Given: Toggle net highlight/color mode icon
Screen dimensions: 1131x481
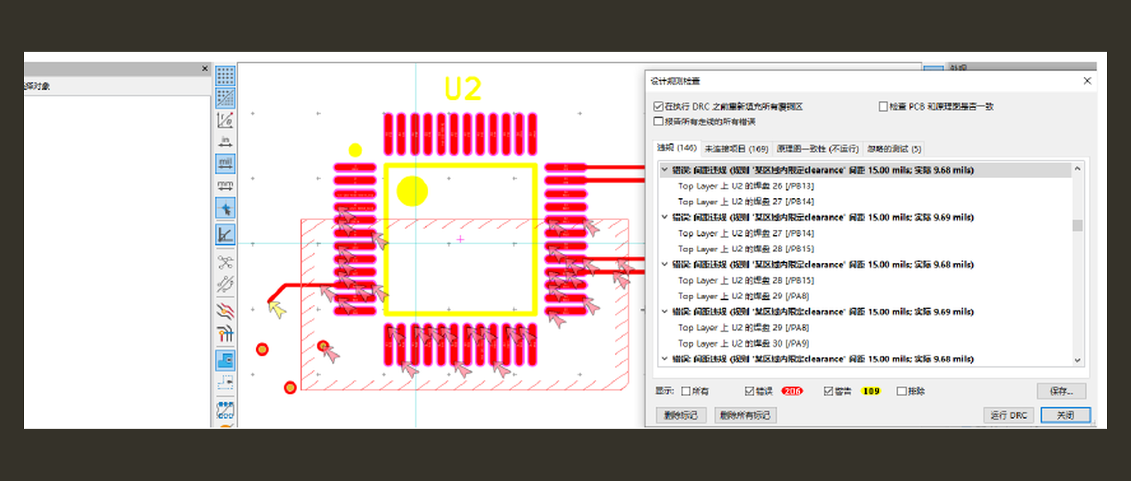Looking at the screenshot, I should [225, 333].
